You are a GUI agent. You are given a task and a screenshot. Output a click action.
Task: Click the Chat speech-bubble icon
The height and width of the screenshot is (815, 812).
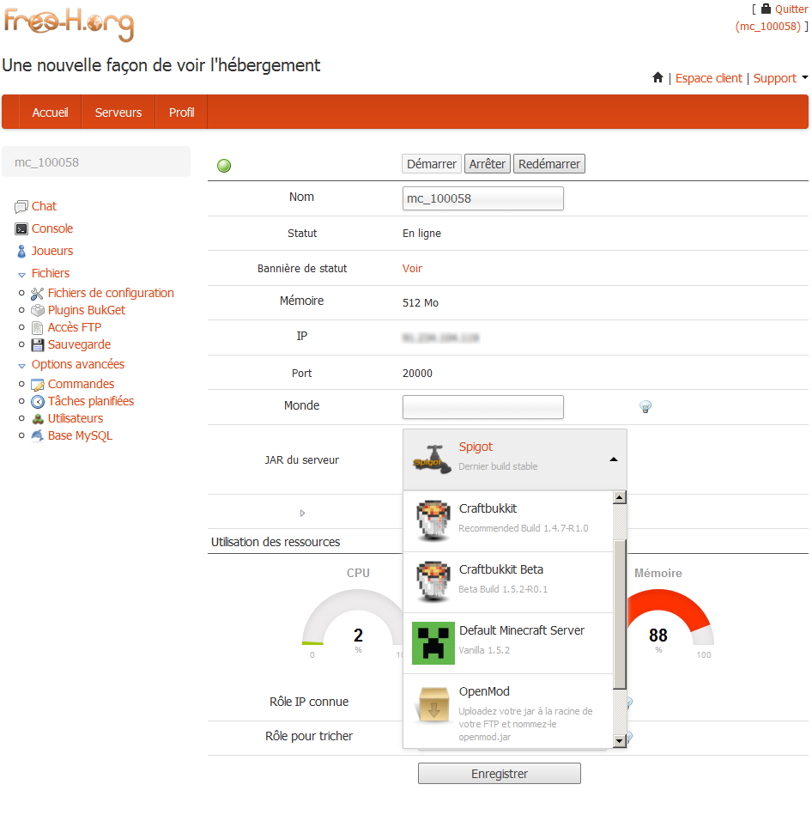tap(21, 207)
